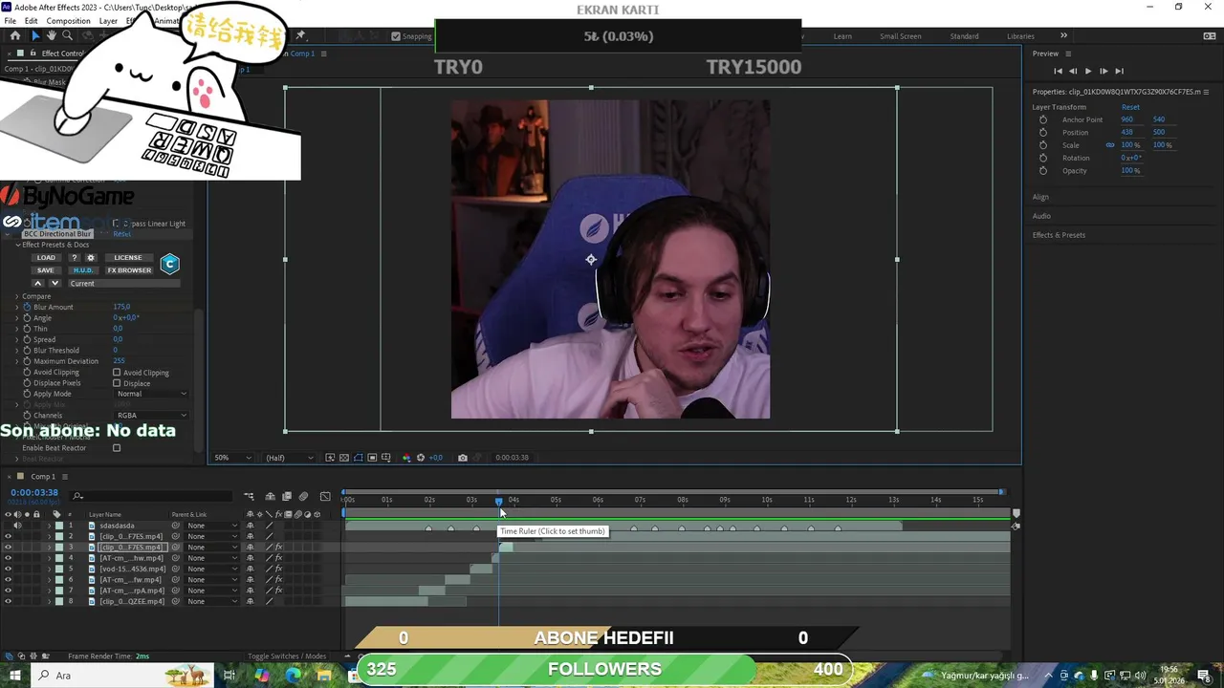Open the Boris FX Continuum logo badge
Viewport: 1224px width, 688px height.
point(169,264)
